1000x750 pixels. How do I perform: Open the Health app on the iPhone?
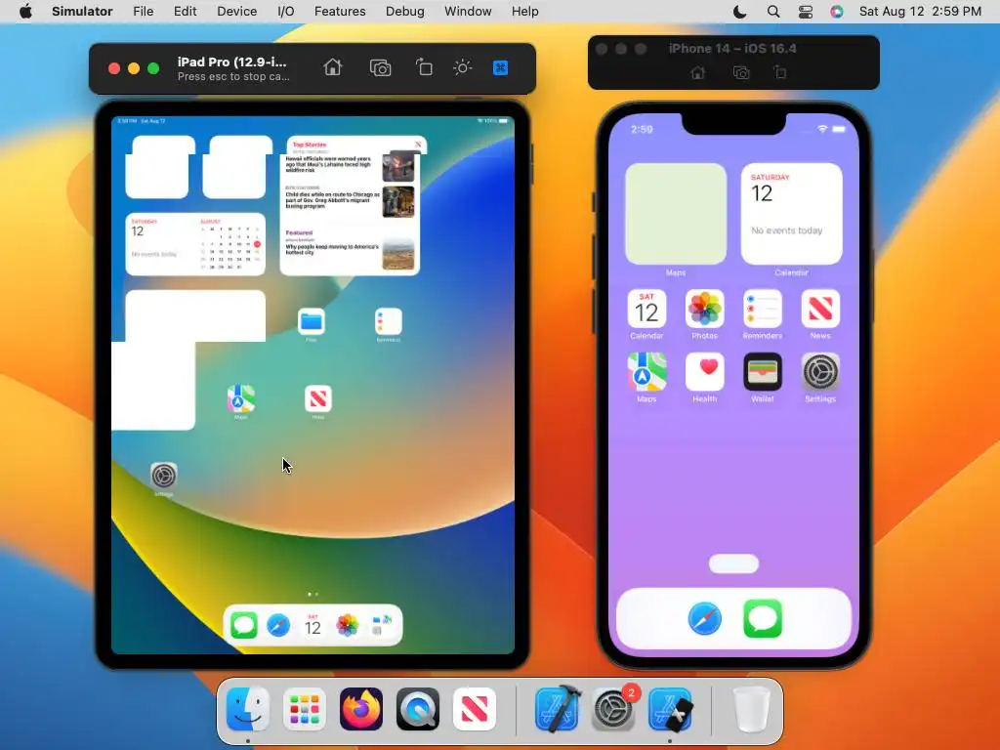tap(705, 372)
